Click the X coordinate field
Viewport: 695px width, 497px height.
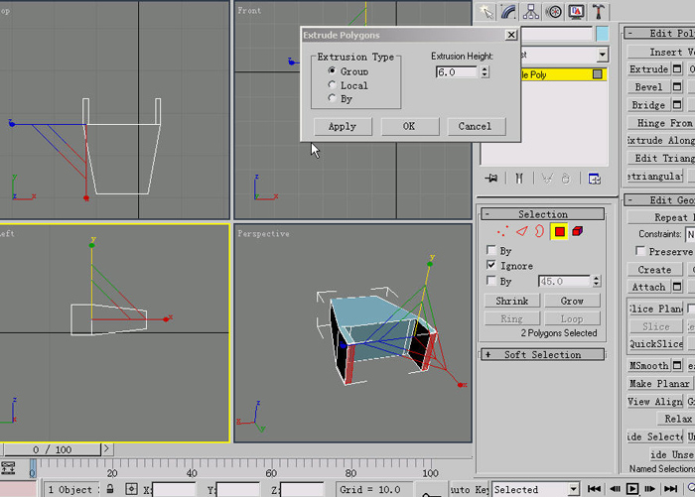[174, 489]
